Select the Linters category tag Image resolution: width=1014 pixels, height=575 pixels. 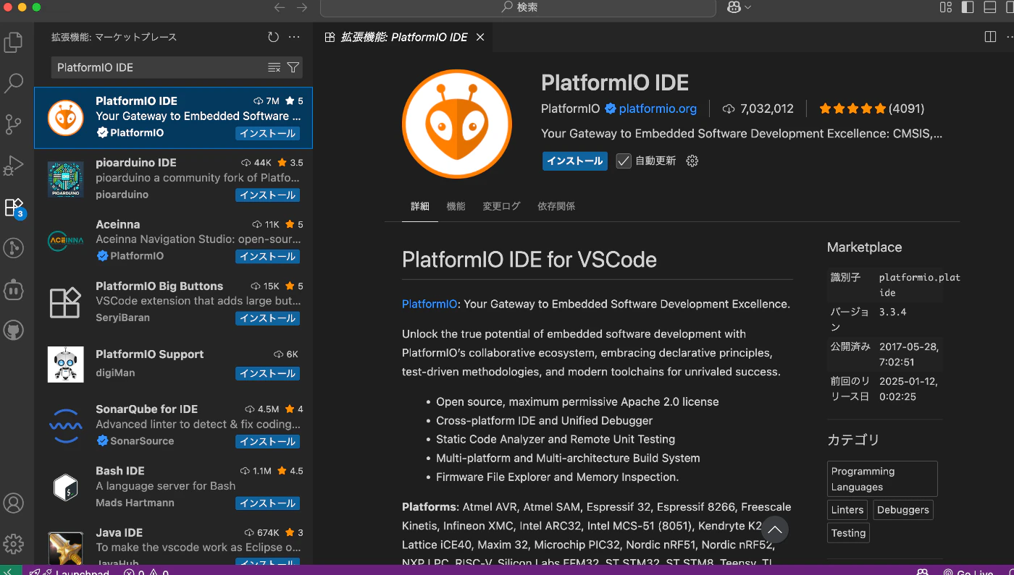point(847,509)
